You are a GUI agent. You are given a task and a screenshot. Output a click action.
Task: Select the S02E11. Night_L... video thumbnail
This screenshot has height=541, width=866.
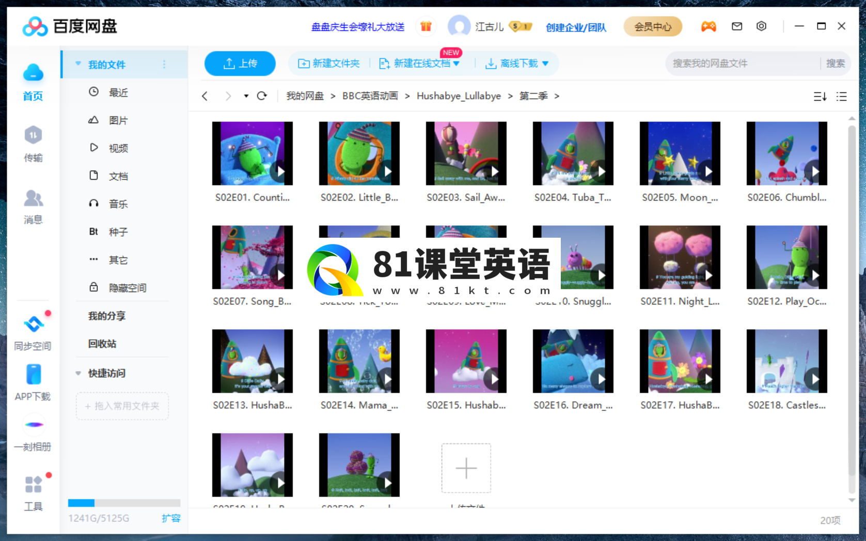pos(680,257)
